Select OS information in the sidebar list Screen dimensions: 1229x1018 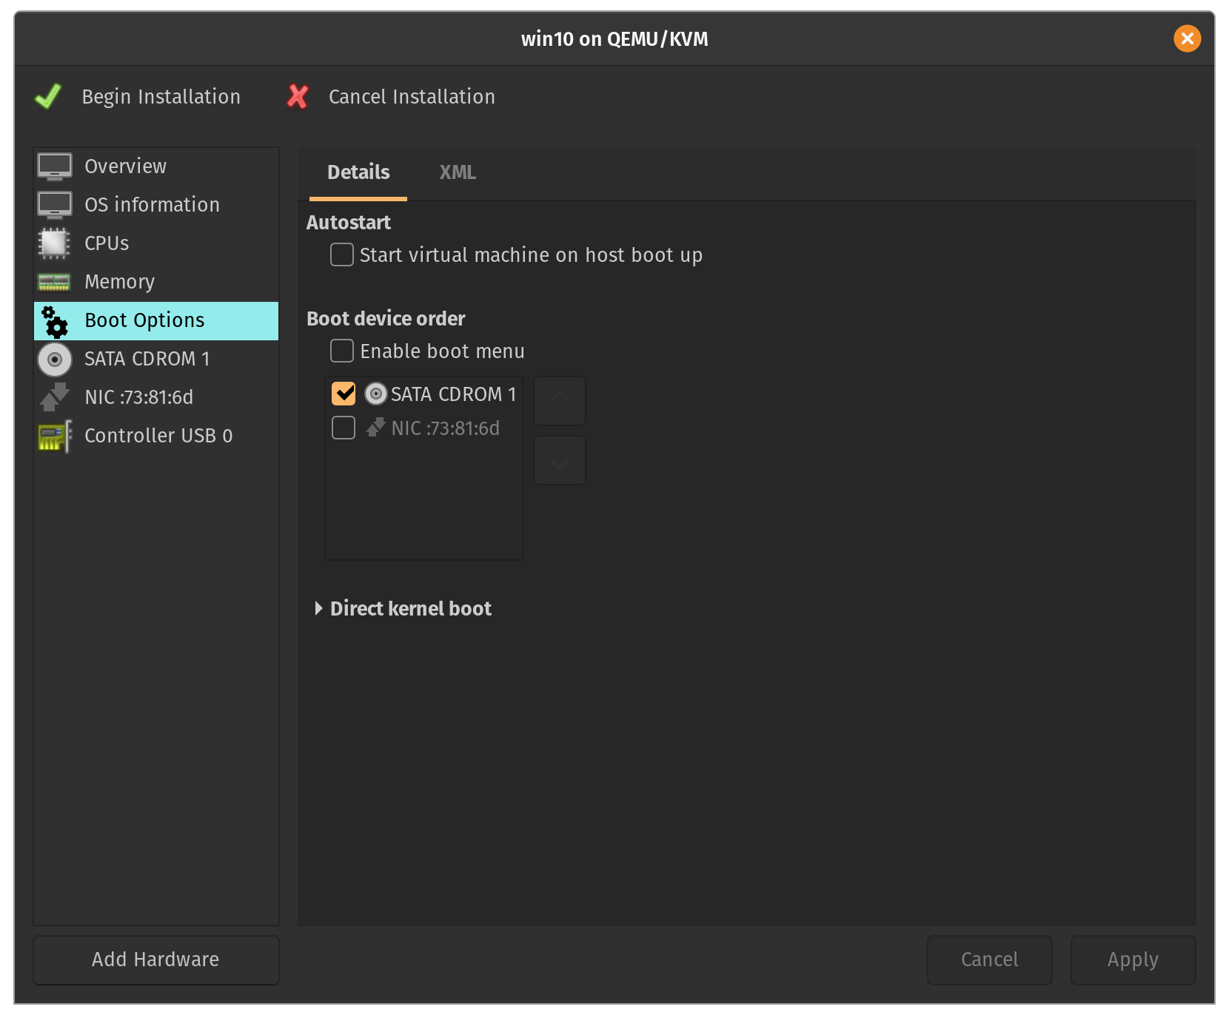152,205
